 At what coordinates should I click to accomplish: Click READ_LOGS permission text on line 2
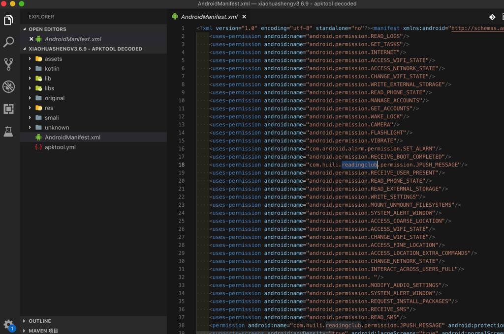385,36
